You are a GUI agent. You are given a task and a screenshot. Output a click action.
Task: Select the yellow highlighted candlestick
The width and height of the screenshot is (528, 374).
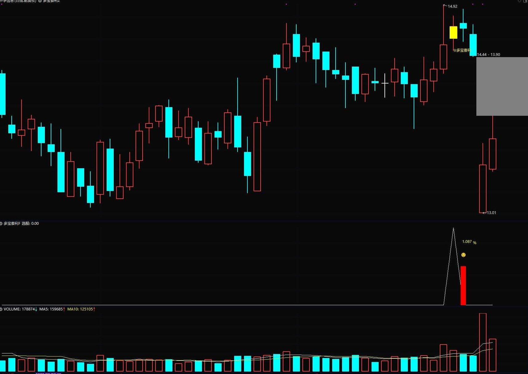[x=453, y=33]
